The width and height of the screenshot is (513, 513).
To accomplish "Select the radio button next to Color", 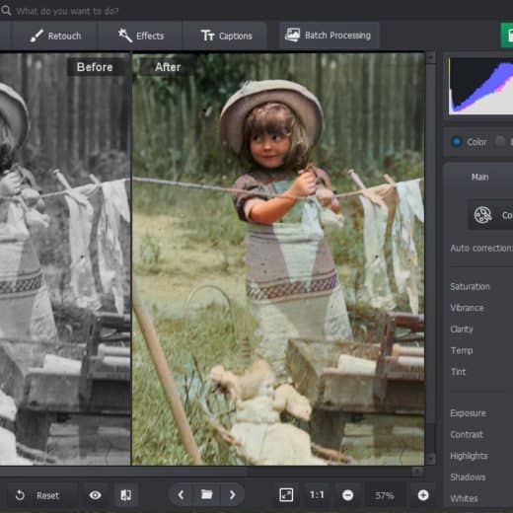I will click(500, 142).
